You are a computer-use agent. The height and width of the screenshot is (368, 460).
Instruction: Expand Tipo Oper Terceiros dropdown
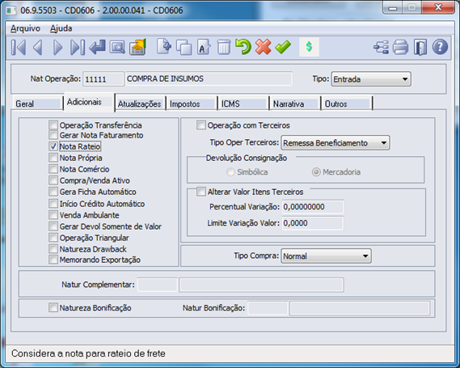[x=336, y=142]
